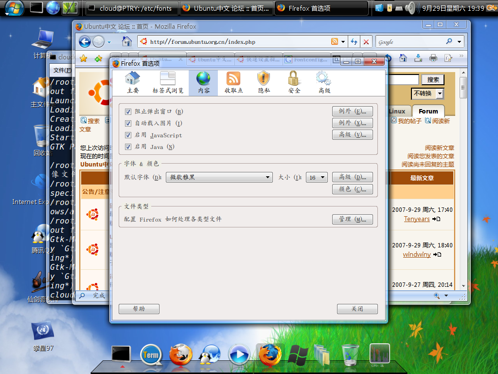Open the start orb menu in the top panel

pos(14,8)
